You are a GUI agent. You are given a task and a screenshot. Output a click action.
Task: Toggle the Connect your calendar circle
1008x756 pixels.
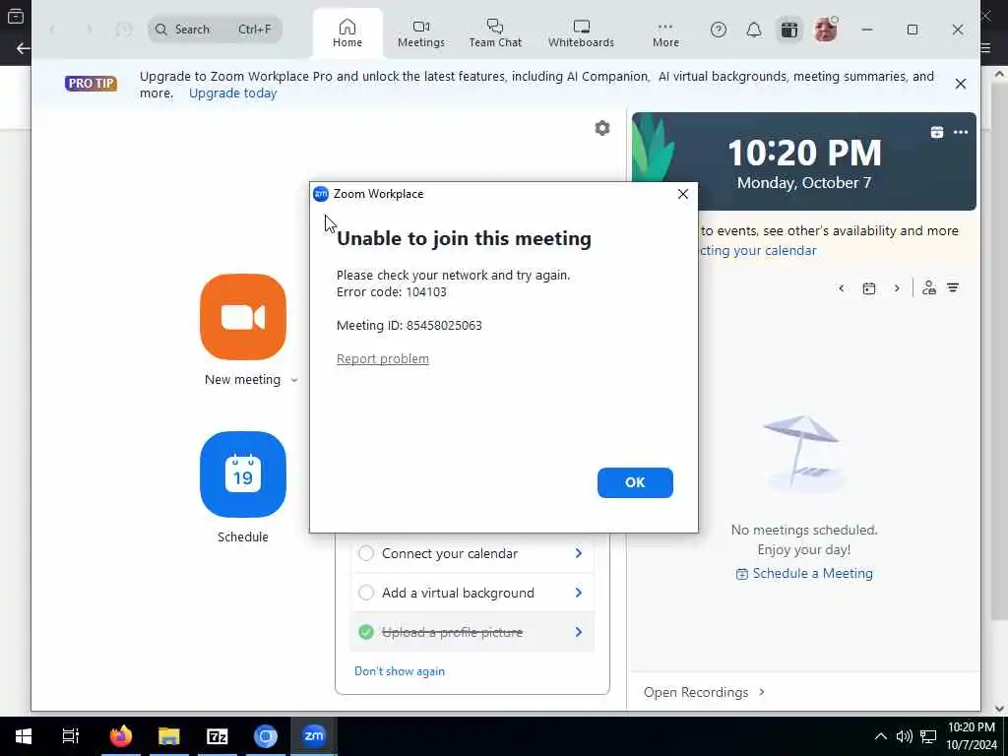(x=366, y=553)
